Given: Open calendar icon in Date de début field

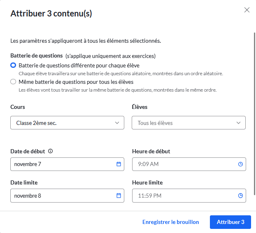Looking at the screenshot, I should click(119, 164).
